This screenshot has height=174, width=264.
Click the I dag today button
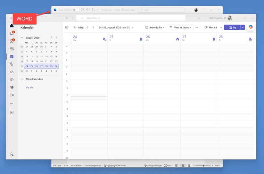(x=78, y=27)
